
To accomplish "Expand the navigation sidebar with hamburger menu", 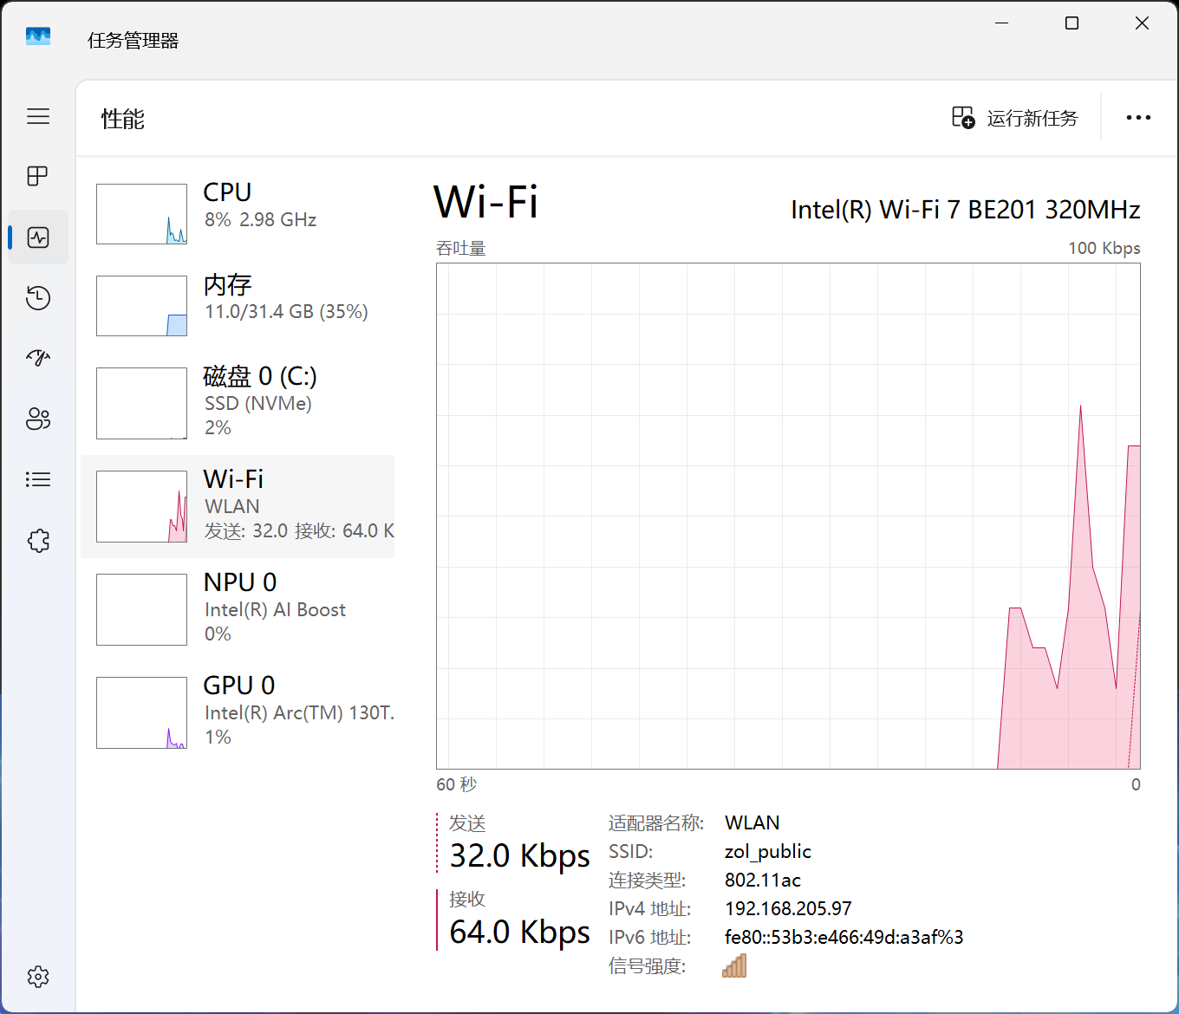I will tap(38, 115).
